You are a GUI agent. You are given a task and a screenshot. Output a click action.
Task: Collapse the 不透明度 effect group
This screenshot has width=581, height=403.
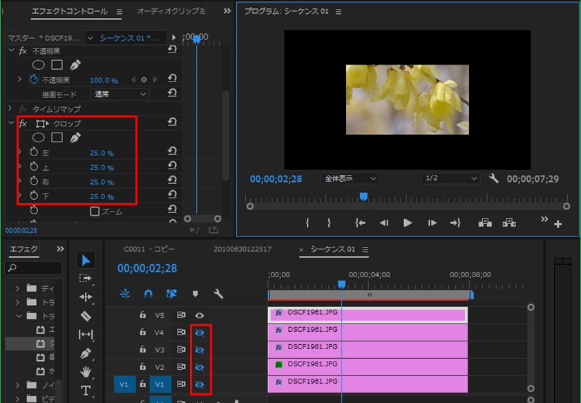click(x=11, y=50)
